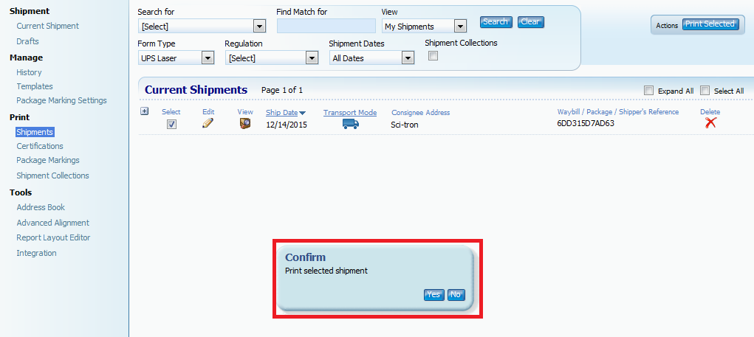Viewport: 754px width, 337px height.
Task: Click the View icon for the Sci-tron shipment
Action: point(245,124)
